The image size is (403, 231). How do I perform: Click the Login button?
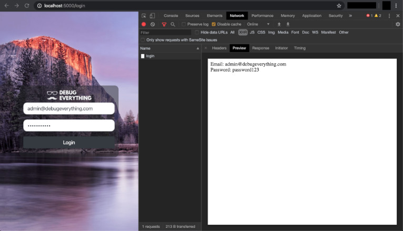69,143
